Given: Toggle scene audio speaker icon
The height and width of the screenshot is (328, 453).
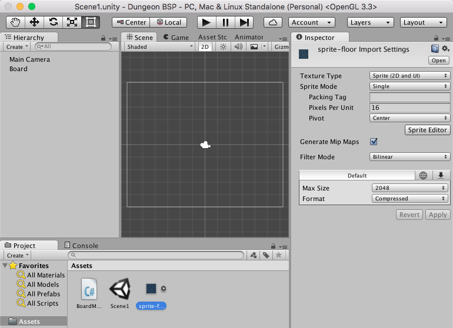Looking at the screenshot, I should (238, 47).
